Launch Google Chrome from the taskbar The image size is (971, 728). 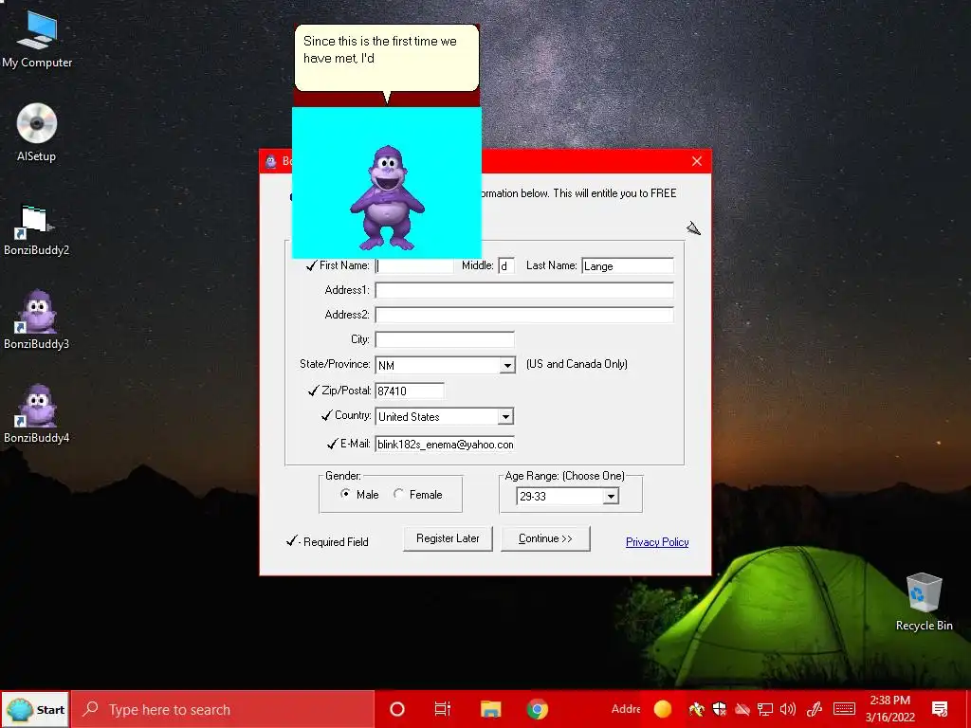(x=537, y=709)
